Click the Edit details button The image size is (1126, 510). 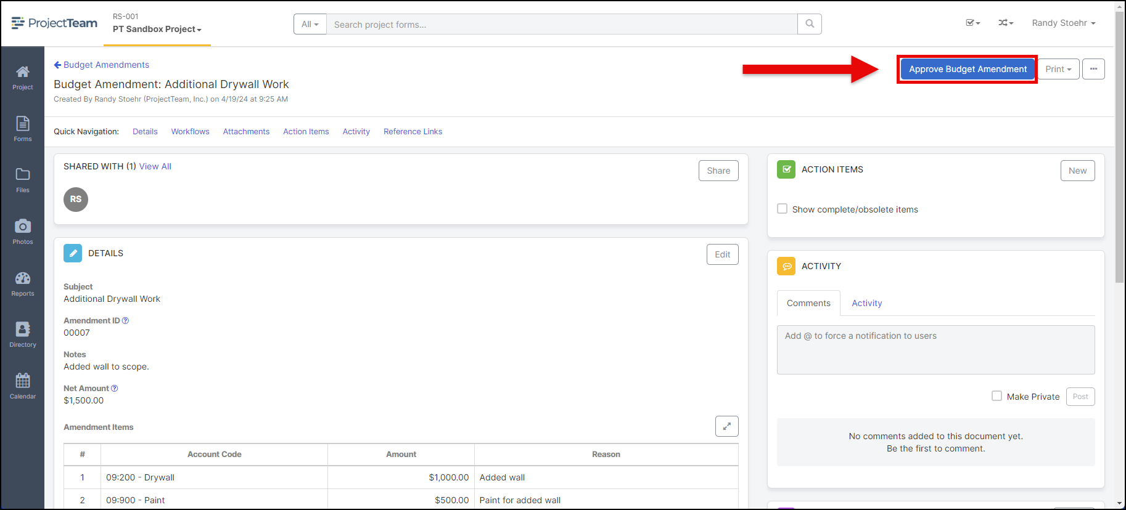click(723, 254)
